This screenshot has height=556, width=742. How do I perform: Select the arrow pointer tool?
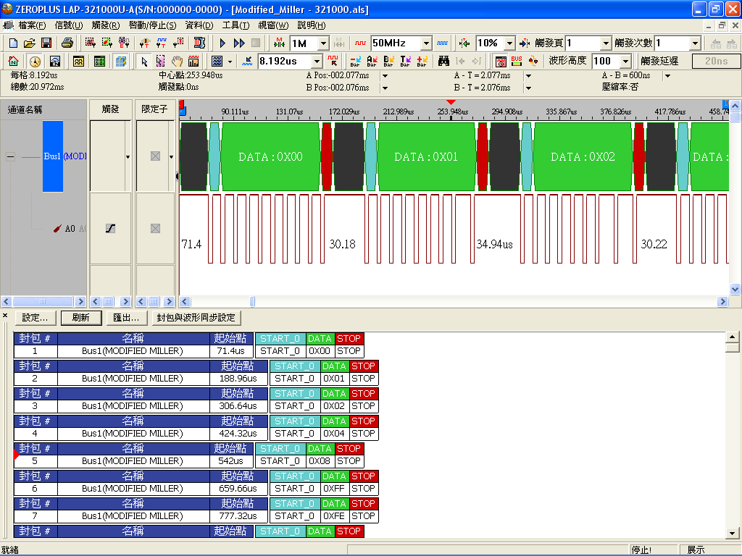(144, 61)
